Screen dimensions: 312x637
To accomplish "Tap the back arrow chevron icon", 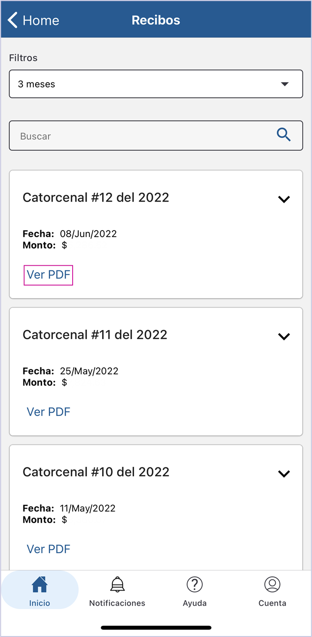I will (x=13, y=20).
